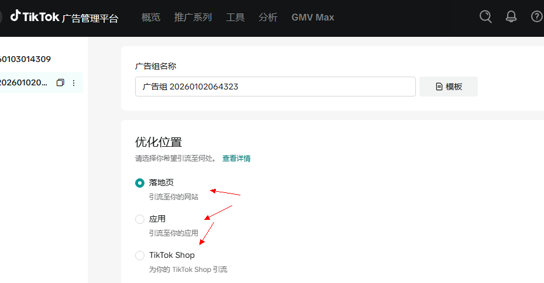Click the 广告组名称 text field

pyautogui.click(x=275, y=87)
